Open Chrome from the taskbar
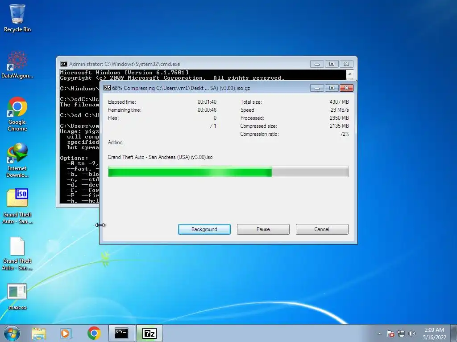Image resolution: width=457 pixels, height=342 pixels. pos(94,333)
